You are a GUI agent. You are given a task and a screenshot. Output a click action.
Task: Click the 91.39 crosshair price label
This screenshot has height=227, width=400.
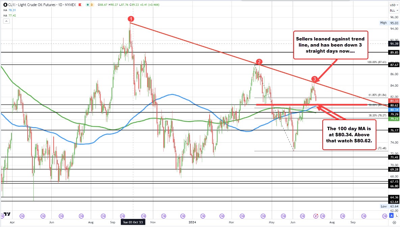coord(394,44)
